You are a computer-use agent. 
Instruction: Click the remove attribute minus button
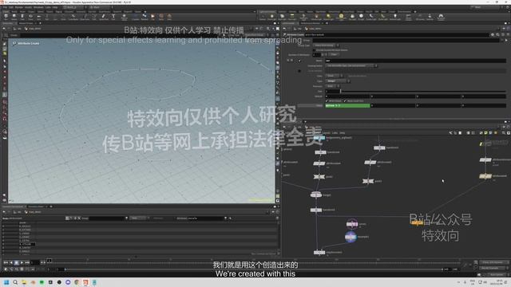click(x=327, y=55)
